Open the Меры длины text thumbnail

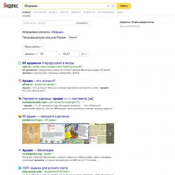click(x=98, y=133)
